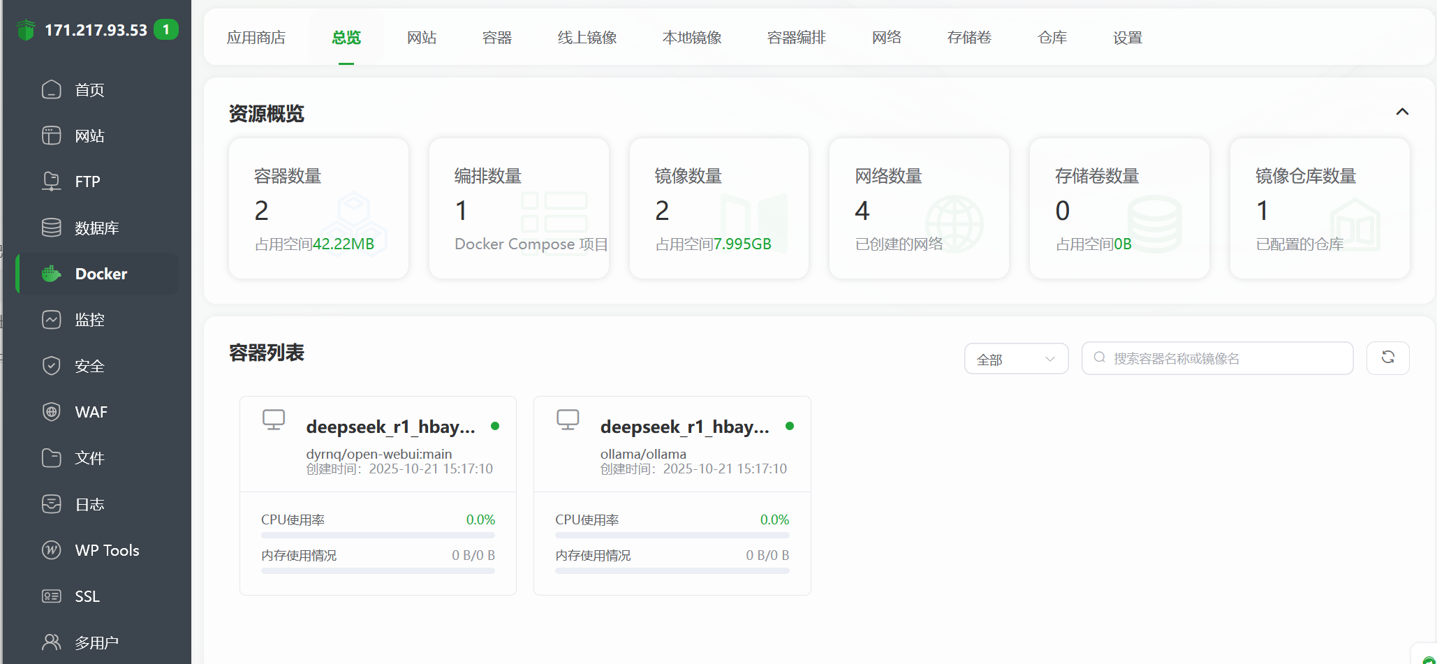Click the Docker Compose 项目 label
Screen dimensions: 1437x664
point(531,244)
